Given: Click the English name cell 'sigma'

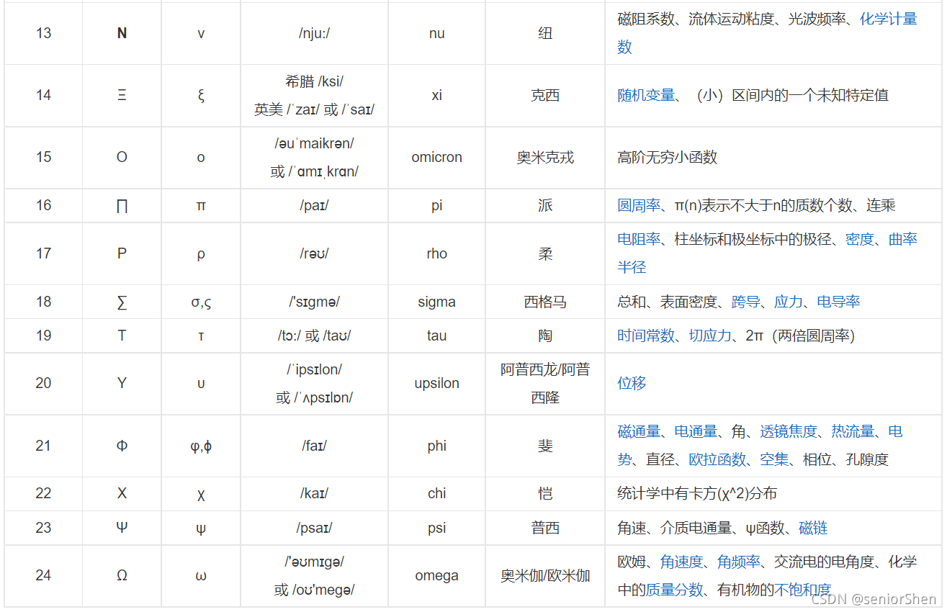Looking at the screenshot, I should pos(436,302).
